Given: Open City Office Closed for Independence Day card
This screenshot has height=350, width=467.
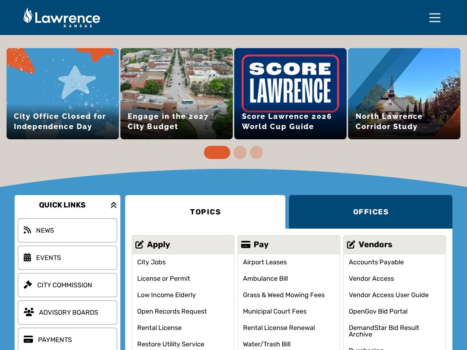Looking at the screenshot, I should (x=63, y=94).
